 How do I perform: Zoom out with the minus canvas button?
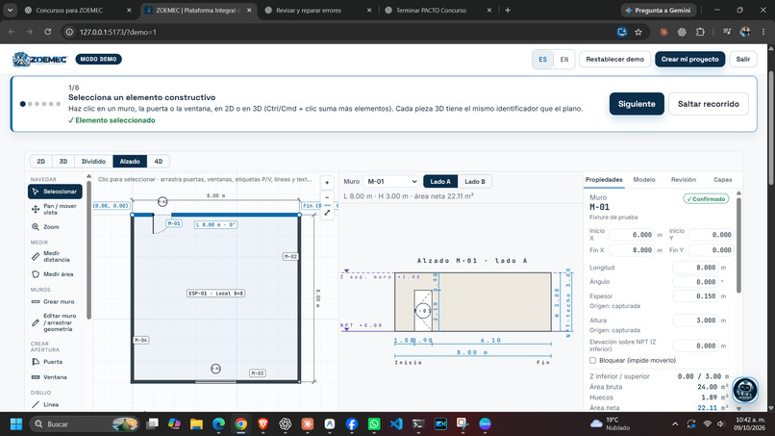[327, 197]
